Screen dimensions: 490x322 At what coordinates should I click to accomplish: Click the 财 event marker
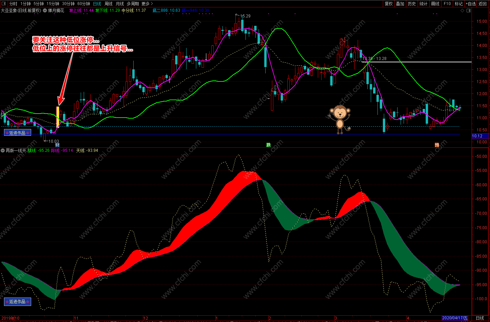(57, 145)
